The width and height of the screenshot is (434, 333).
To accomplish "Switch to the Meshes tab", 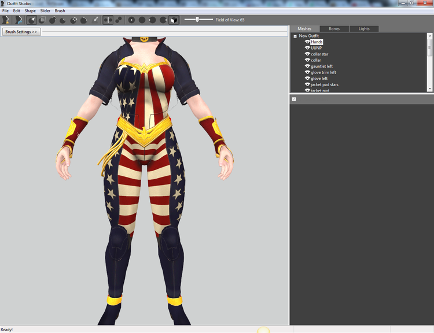I will (304, 29).
